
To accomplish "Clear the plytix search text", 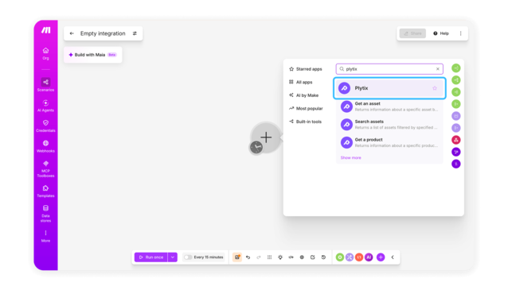I will tap(438, 69).
